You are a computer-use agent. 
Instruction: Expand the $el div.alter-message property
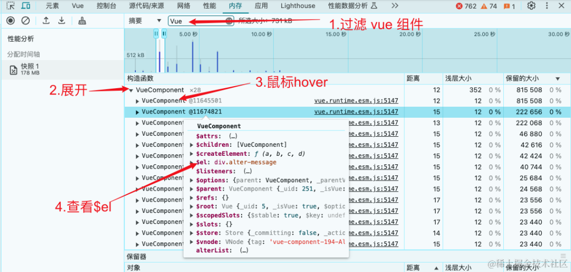click(x=192, y=162)
